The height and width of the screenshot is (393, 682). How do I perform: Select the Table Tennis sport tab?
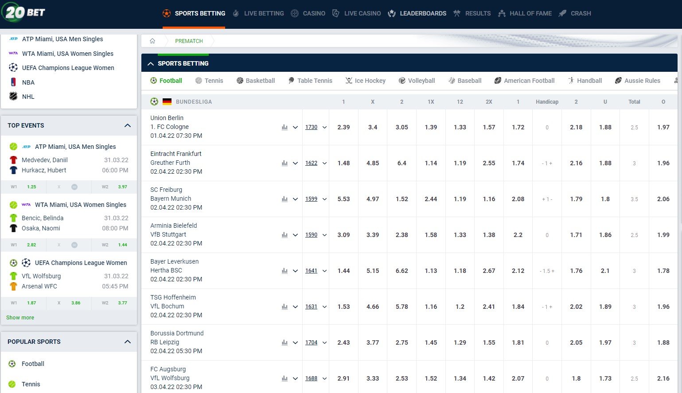click(x=310, y=81)
